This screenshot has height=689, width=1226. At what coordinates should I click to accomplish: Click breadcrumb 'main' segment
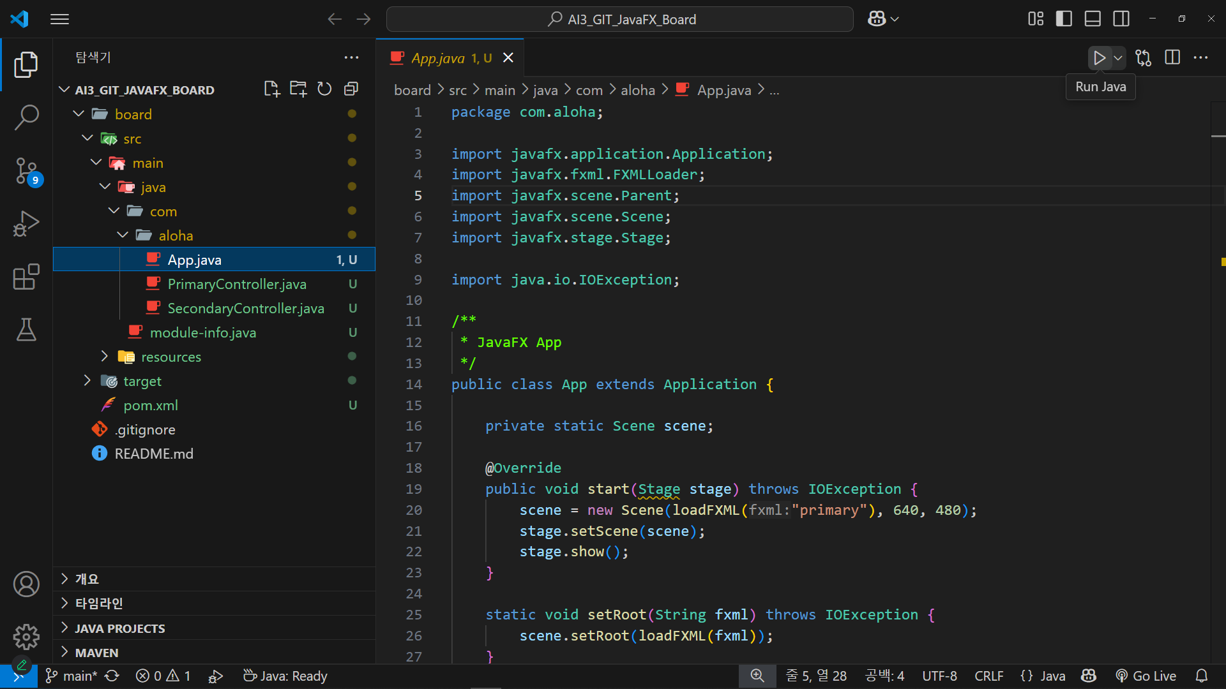(500, 91)
